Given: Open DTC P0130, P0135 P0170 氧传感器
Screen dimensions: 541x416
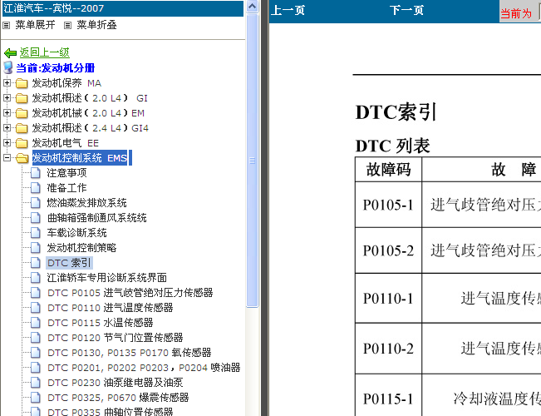Looking at the screenshot, I should tap(130, 353).
